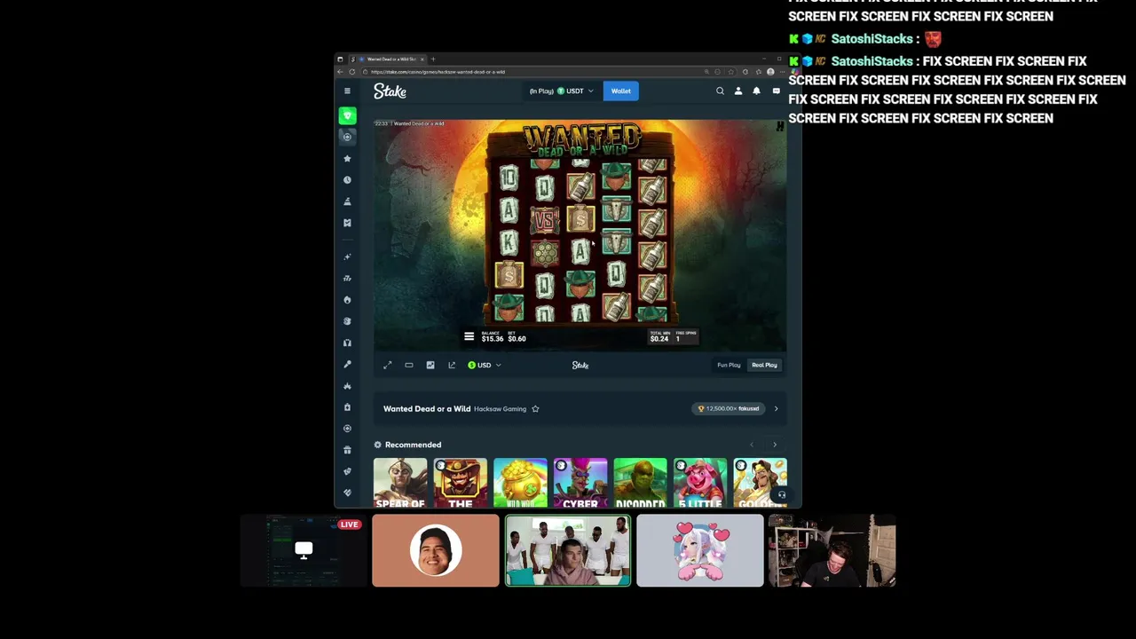Image resolution: width=1136 pixels, height=639 pixels.
Task: Select Fun Play mode
Action: [x=729, y=365]
